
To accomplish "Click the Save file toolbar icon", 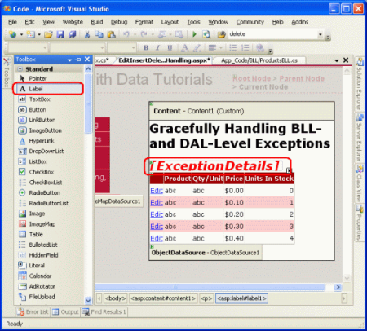I will 60,34.
